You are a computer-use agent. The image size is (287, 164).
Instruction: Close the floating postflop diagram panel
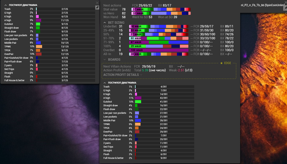(x=97, y=2)
